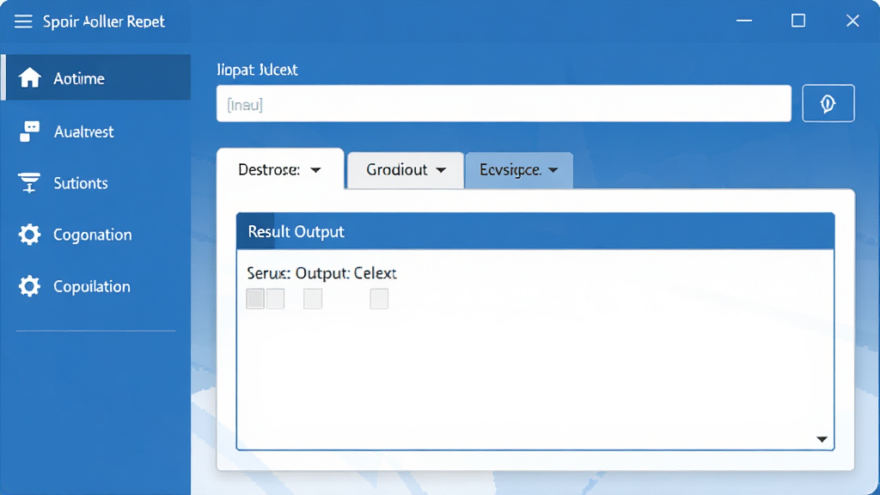Expand the Ecvsigce dropdown arrow

point(553,170)
